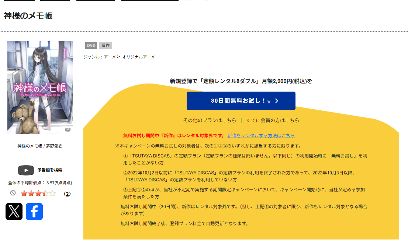408x252 pixels.
Task: Open すでに会員の方はこちら link
Action: 273,120
